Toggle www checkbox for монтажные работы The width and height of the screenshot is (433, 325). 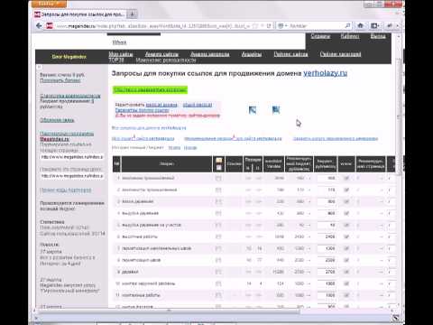pos(346,295)
